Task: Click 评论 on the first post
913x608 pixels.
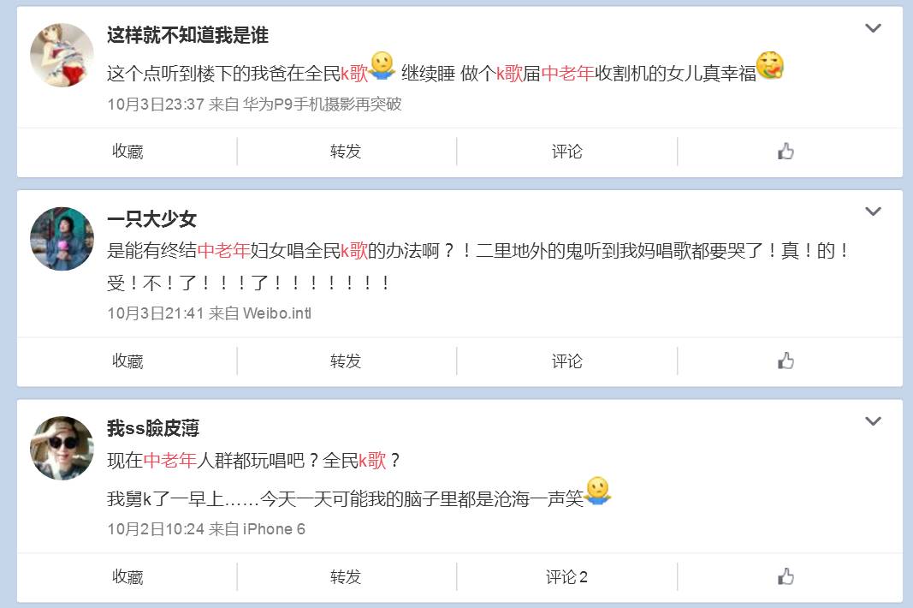Action: [567, 152]
